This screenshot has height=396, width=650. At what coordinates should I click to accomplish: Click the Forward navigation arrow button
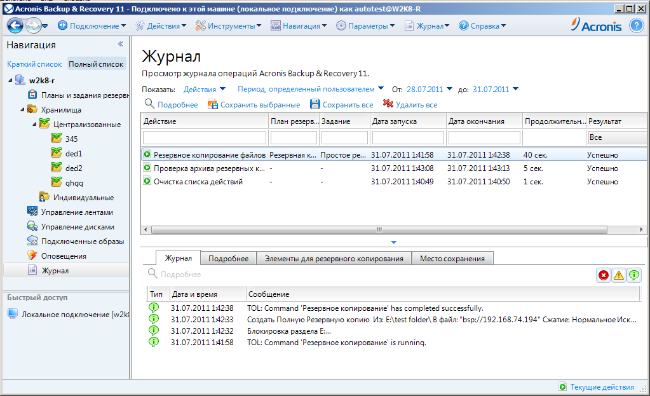(x=33, y=25)
